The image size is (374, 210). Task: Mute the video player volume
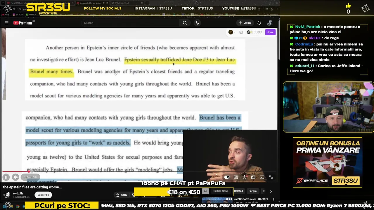point(15,177)
